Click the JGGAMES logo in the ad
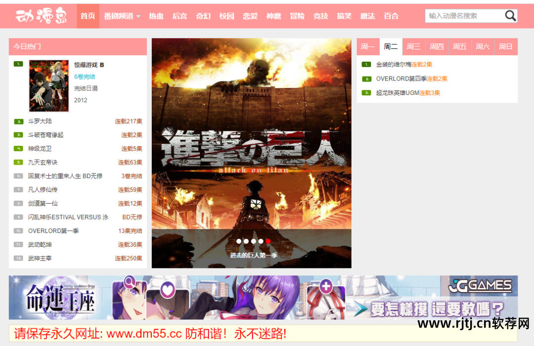 pos(480,286)
